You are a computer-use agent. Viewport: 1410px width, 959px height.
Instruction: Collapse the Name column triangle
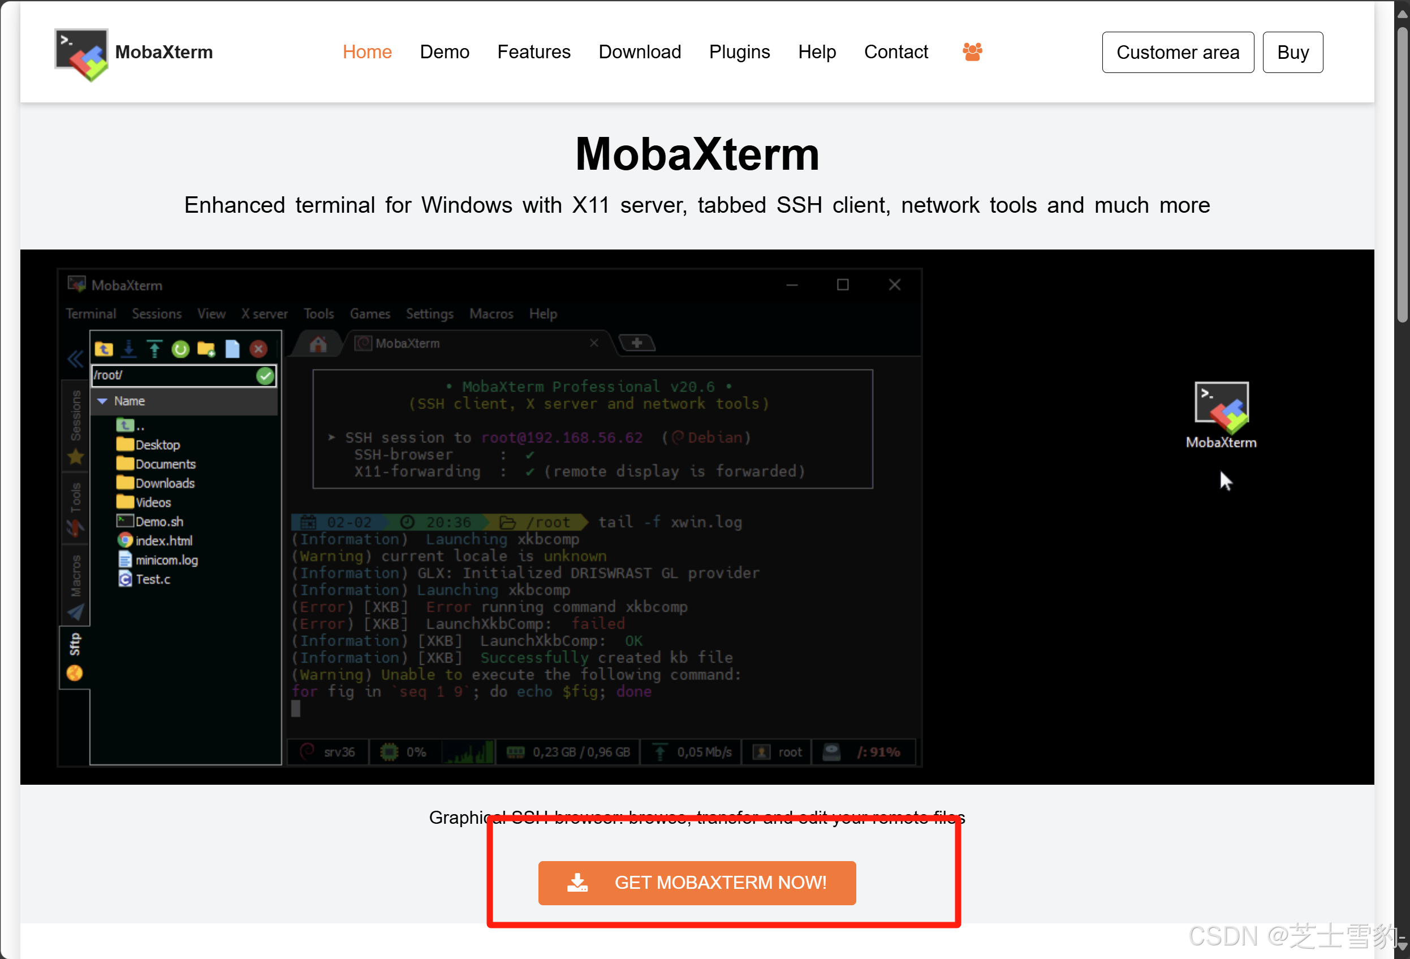point(102,401)
